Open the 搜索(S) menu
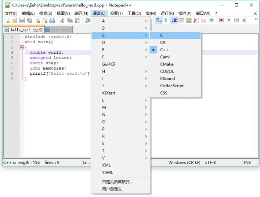The image size is (260, 197). [46, 13]
